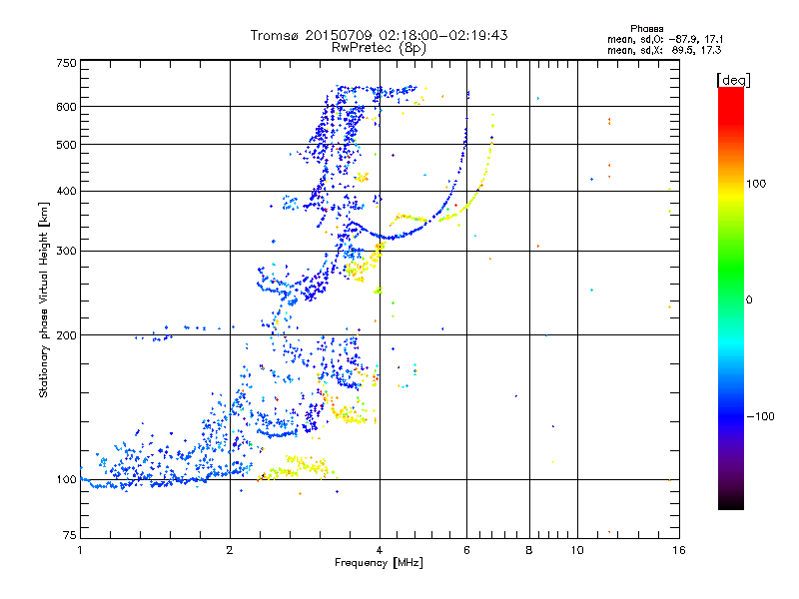Click the x-axis '10' tick label
Viewport: 799px width, 599px height.
point(577,550)
